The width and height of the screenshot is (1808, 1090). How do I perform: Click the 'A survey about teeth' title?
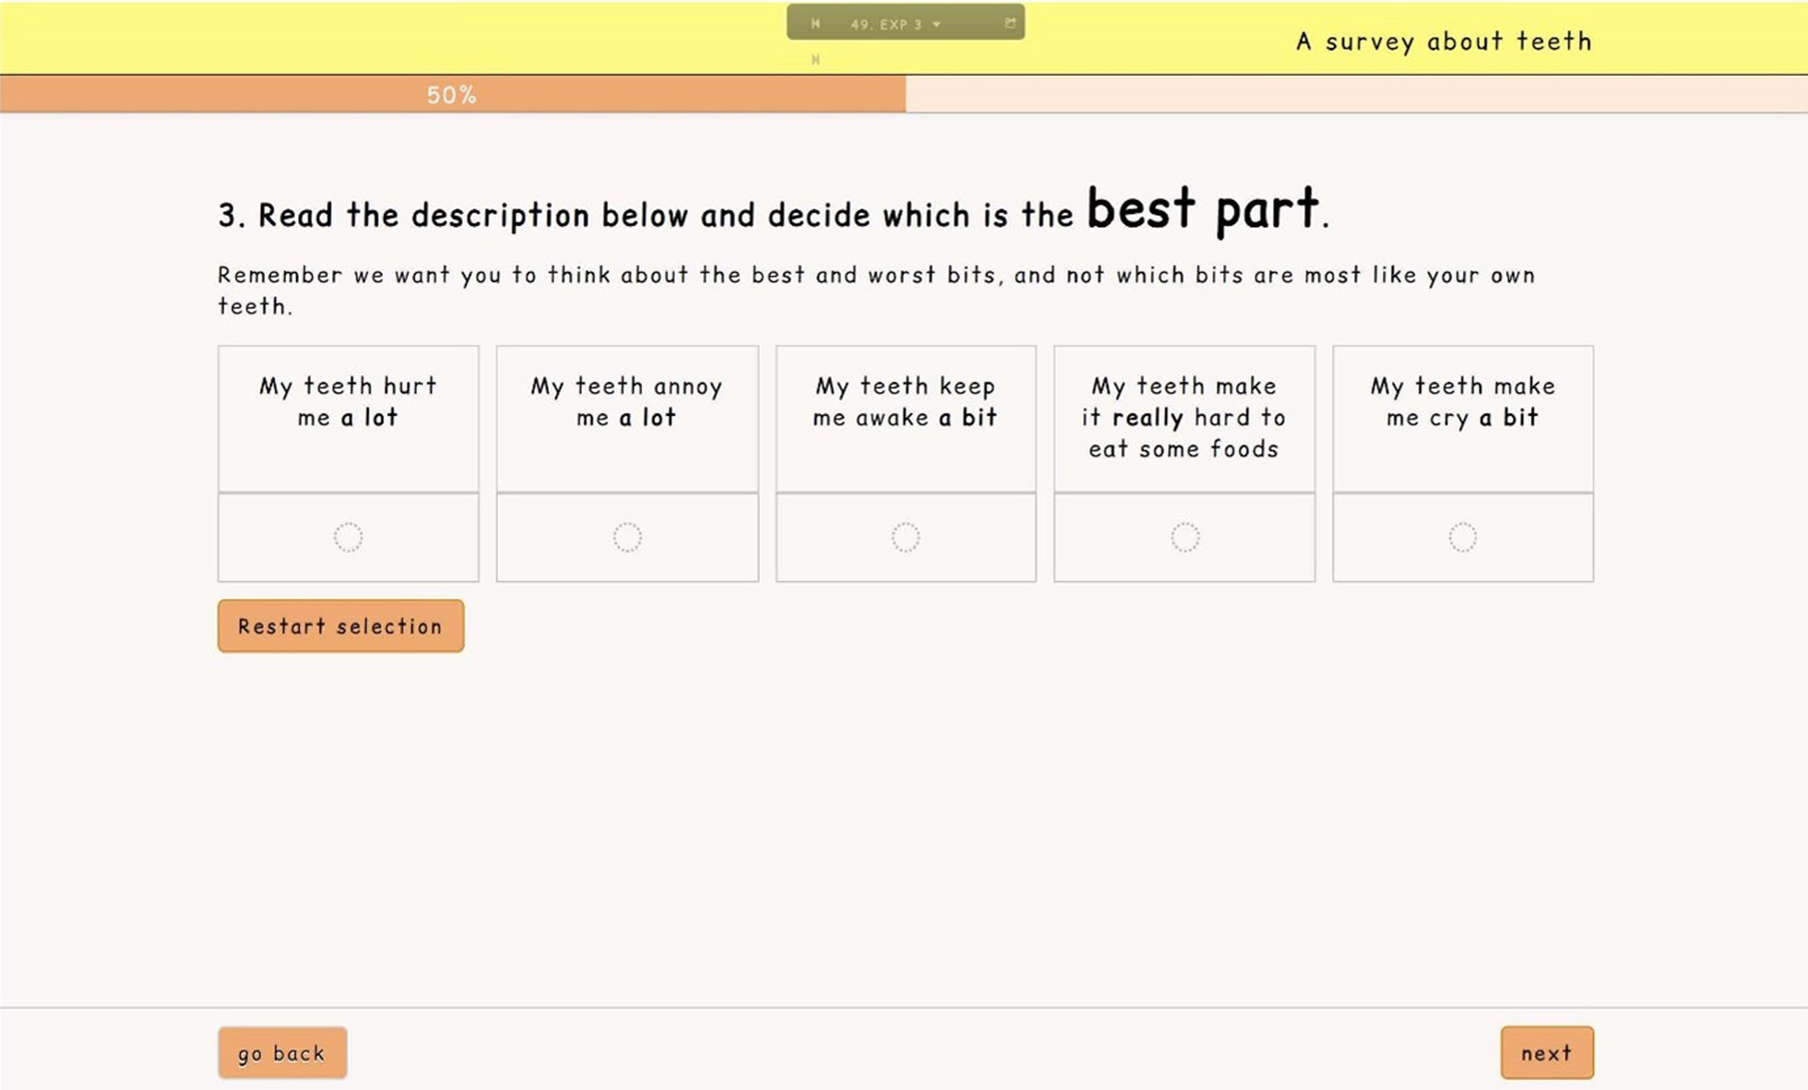point(1444,41)
